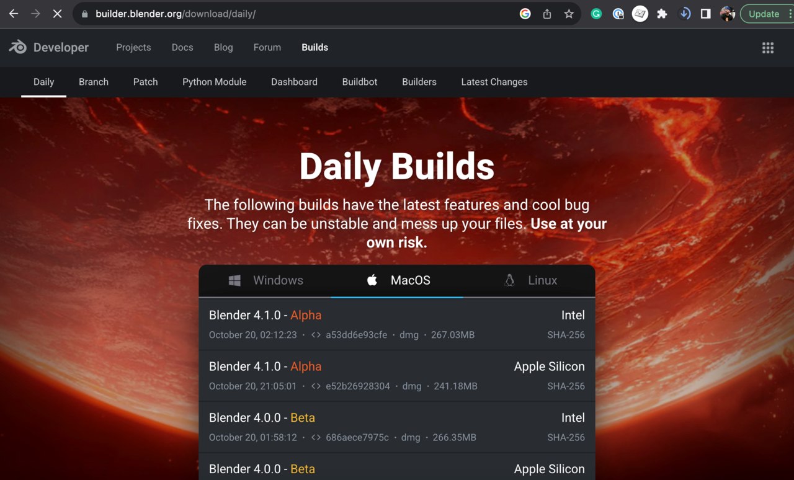Click the Grammarly extension icon

[x=596, y=14]
